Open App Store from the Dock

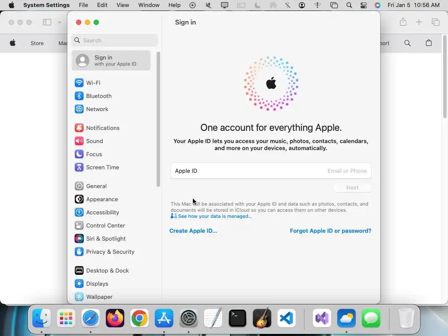point(164,318)
